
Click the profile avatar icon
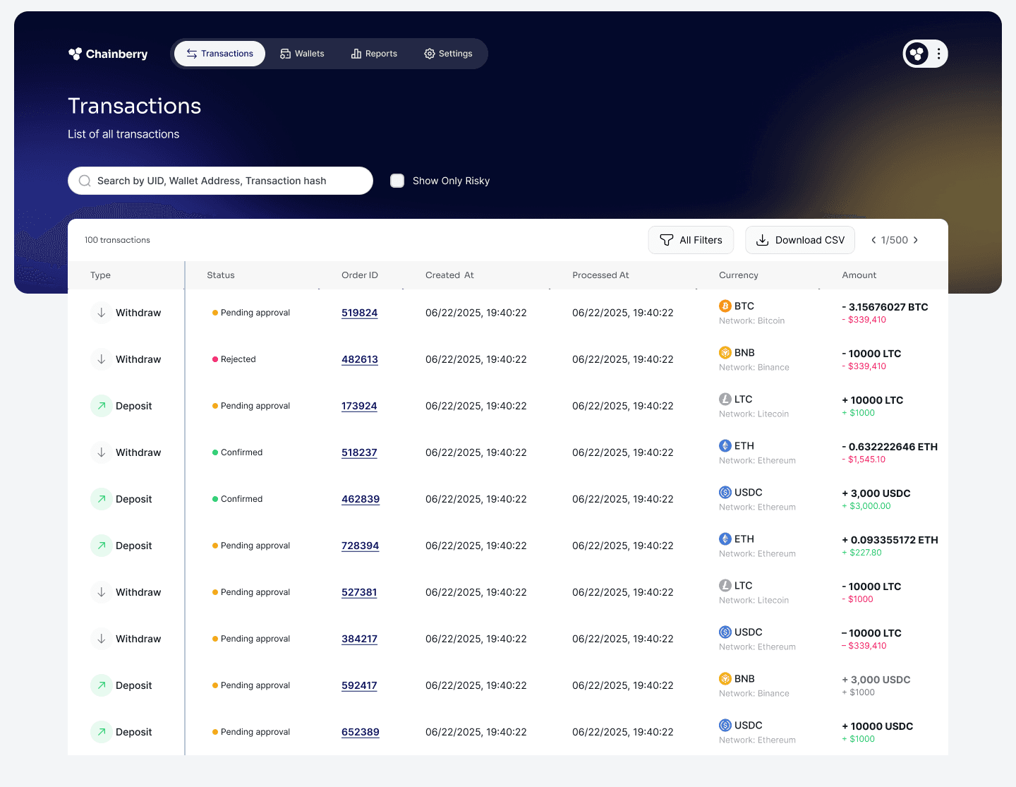coord(917,54)
